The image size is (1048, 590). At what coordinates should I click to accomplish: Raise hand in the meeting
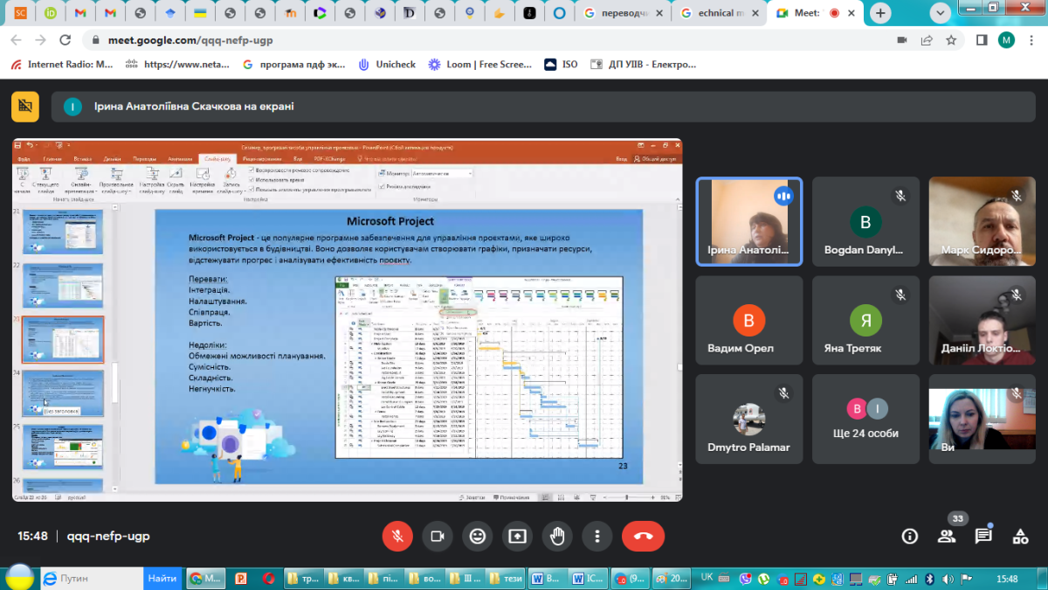[557, 536]
